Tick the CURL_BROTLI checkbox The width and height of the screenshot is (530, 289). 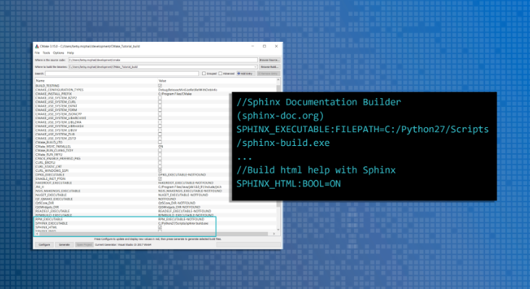click(x=160, y=163)
